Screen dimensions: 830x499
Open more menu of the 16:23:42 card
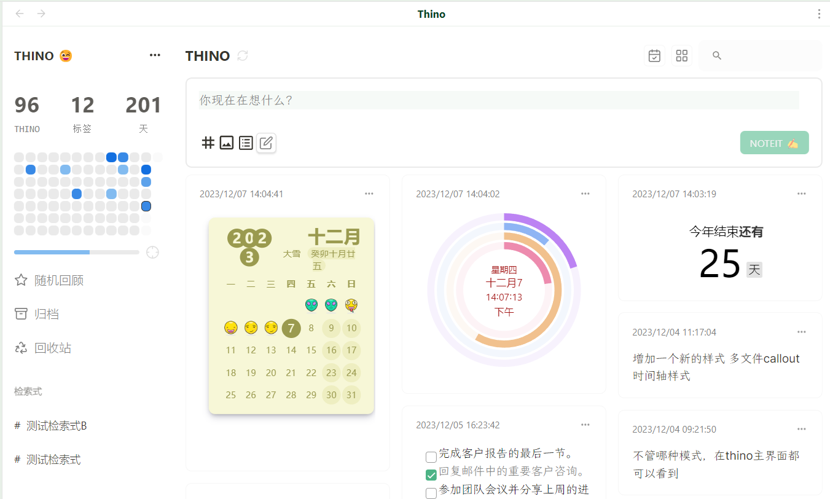(x=585, y=425)
